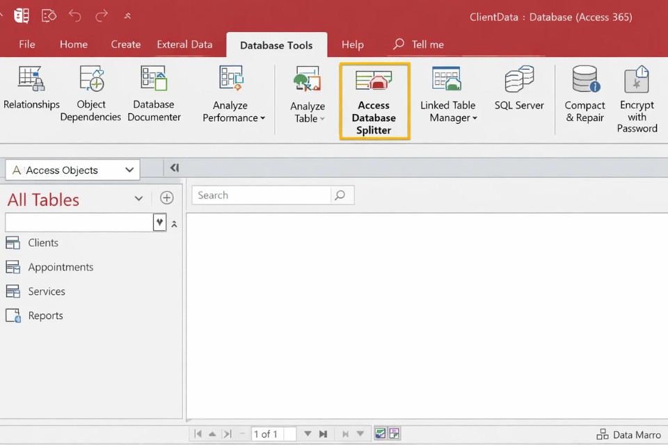Switch to the External Data tab
The height and width of the screenshot is (445, 668).
point(184,44)
